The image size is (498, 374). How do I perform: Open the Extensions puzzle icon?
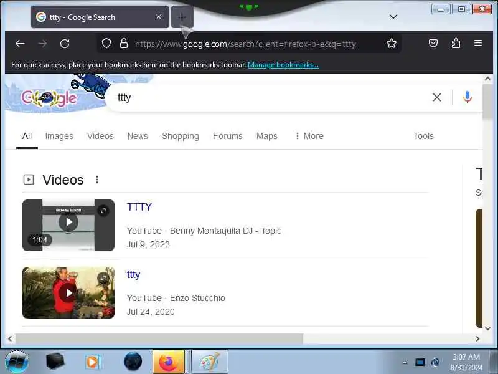(x=456, y=43)
